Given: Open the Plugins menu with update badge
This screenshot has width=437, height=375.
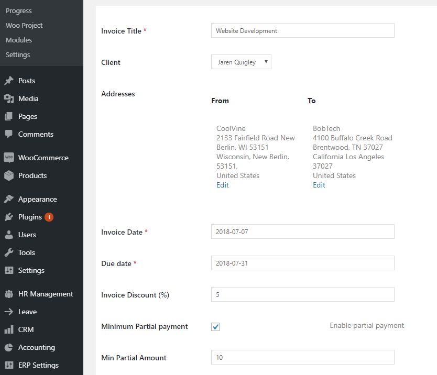Looking at the screenshot, I should click(30, 217).
